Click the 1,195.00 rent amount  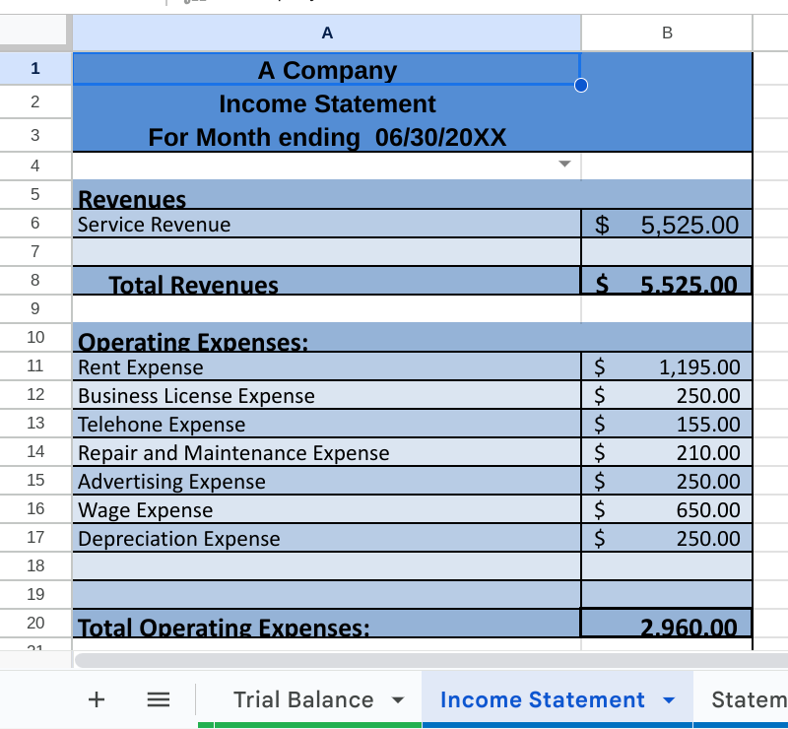pos(667,366)
